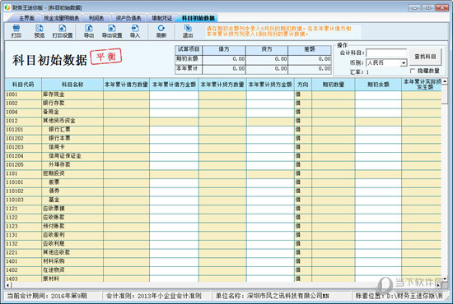Screen dimensions: 453x304
Task: Select the 科目初始数据 tab
Action: tap(198, 18)
